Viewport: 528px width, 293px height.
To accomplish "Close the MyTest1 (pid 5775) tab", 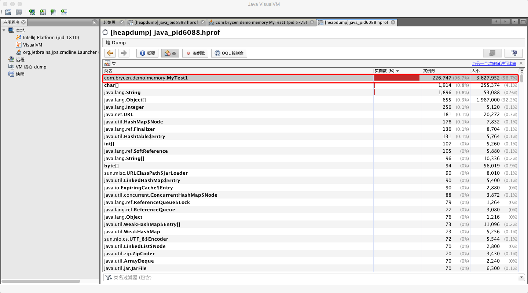I will click(x=312, y=22).
